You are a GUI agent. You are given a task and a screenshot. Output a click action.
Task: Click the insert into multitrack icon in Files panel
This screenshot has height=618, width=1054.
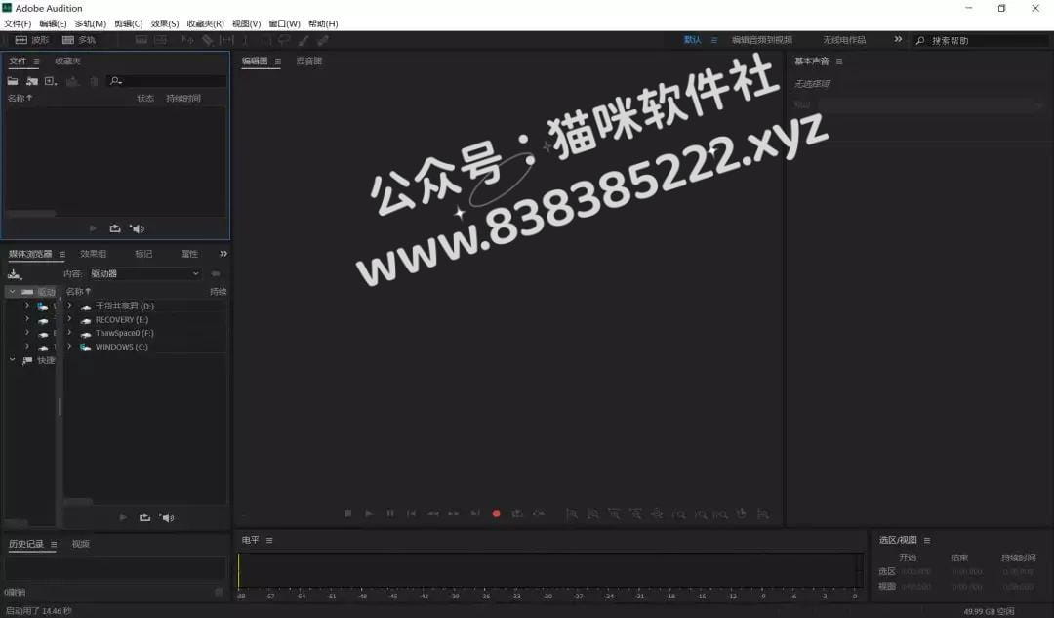[72, 81]
